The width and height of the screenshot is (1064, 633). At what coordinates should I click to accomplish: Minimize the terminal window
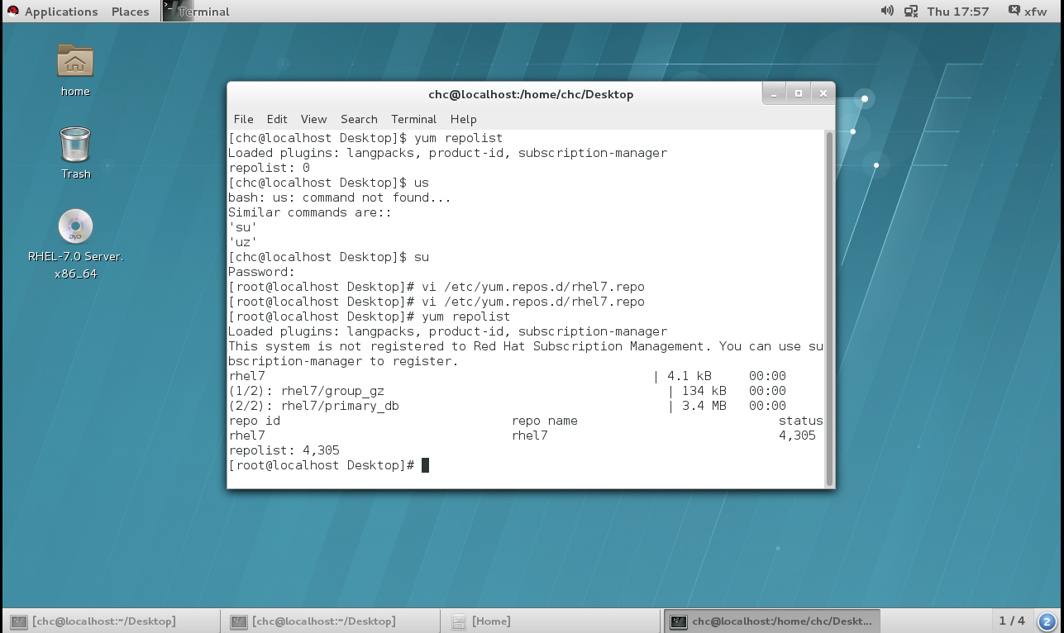point(774,94)
